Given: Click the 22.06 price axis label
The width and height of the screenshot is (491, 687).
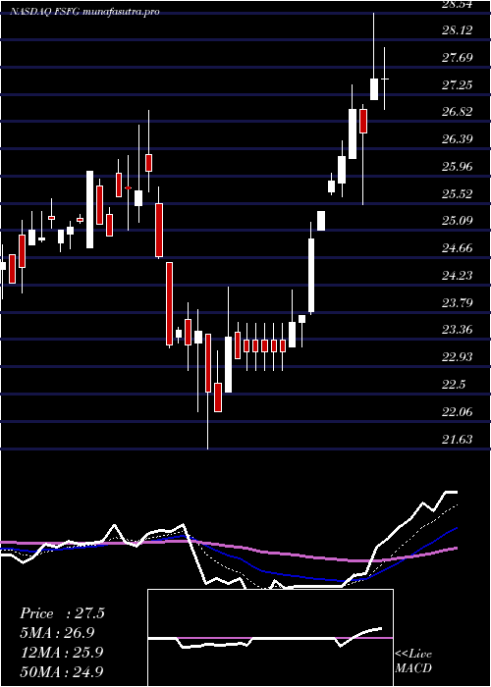Looking at the screenshot, I should coord(458,412).
